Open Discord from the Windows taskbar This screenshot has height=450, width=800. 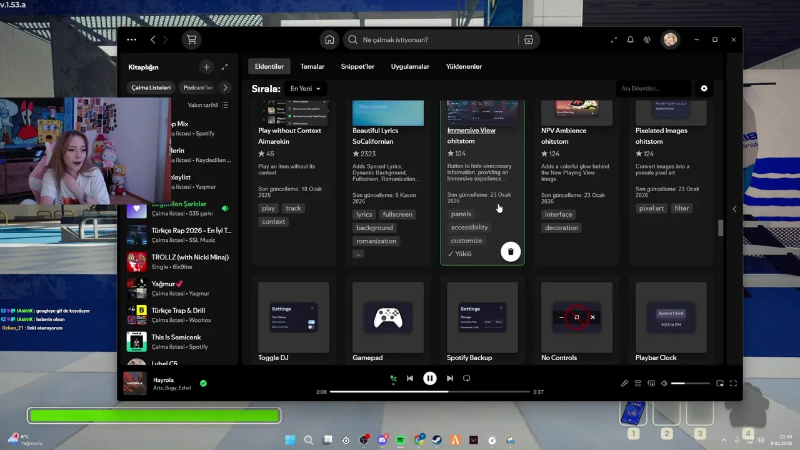(x=382, y=440)
